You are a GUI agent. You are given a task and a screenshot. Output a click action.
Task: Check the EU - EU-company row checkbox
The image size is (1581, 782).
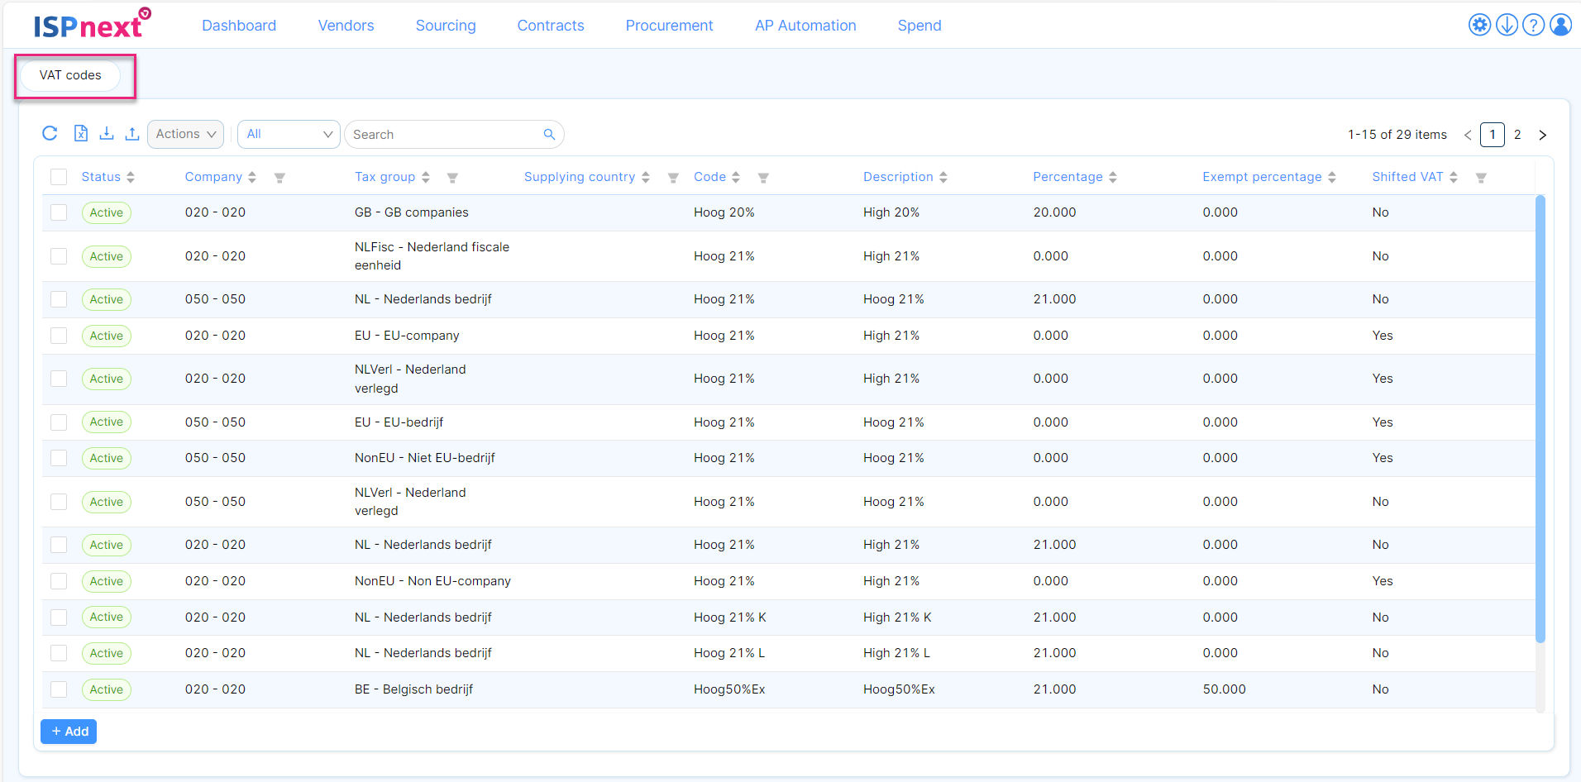point(59,336)
